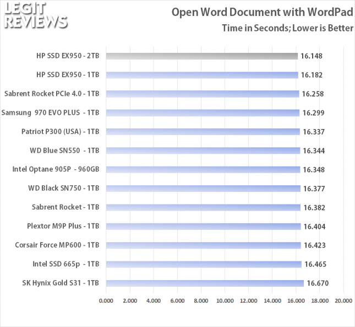Screen dimensions: 355x327
Task: Select the 'WD Black SN750 - 1TB' label
Action: [64, 188]
